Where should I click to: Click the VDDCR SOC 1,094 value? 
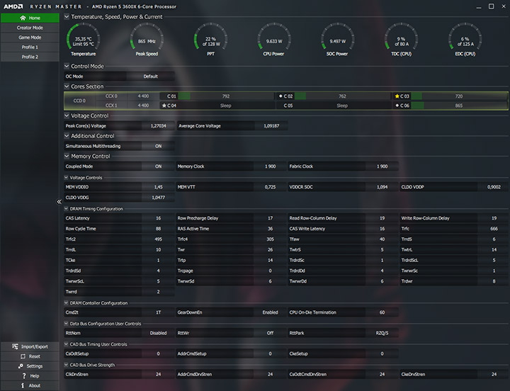click(x=382, y=187)
